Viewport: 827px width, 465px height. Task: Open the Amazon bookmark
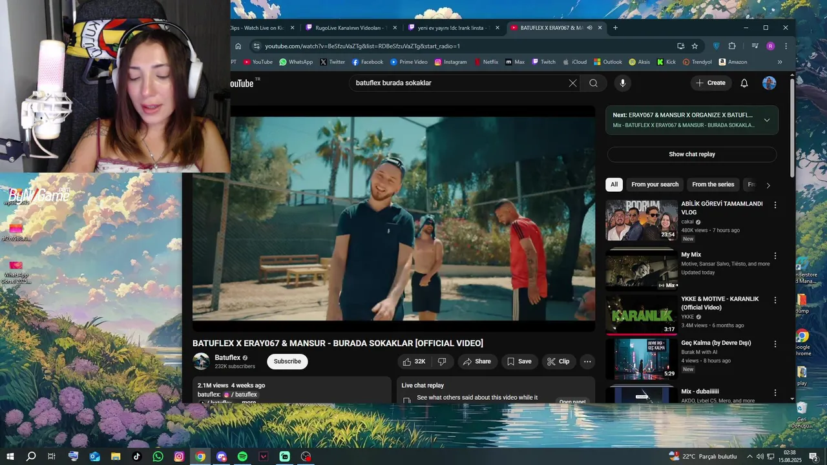pyautogui.click(x=733, y=62)
